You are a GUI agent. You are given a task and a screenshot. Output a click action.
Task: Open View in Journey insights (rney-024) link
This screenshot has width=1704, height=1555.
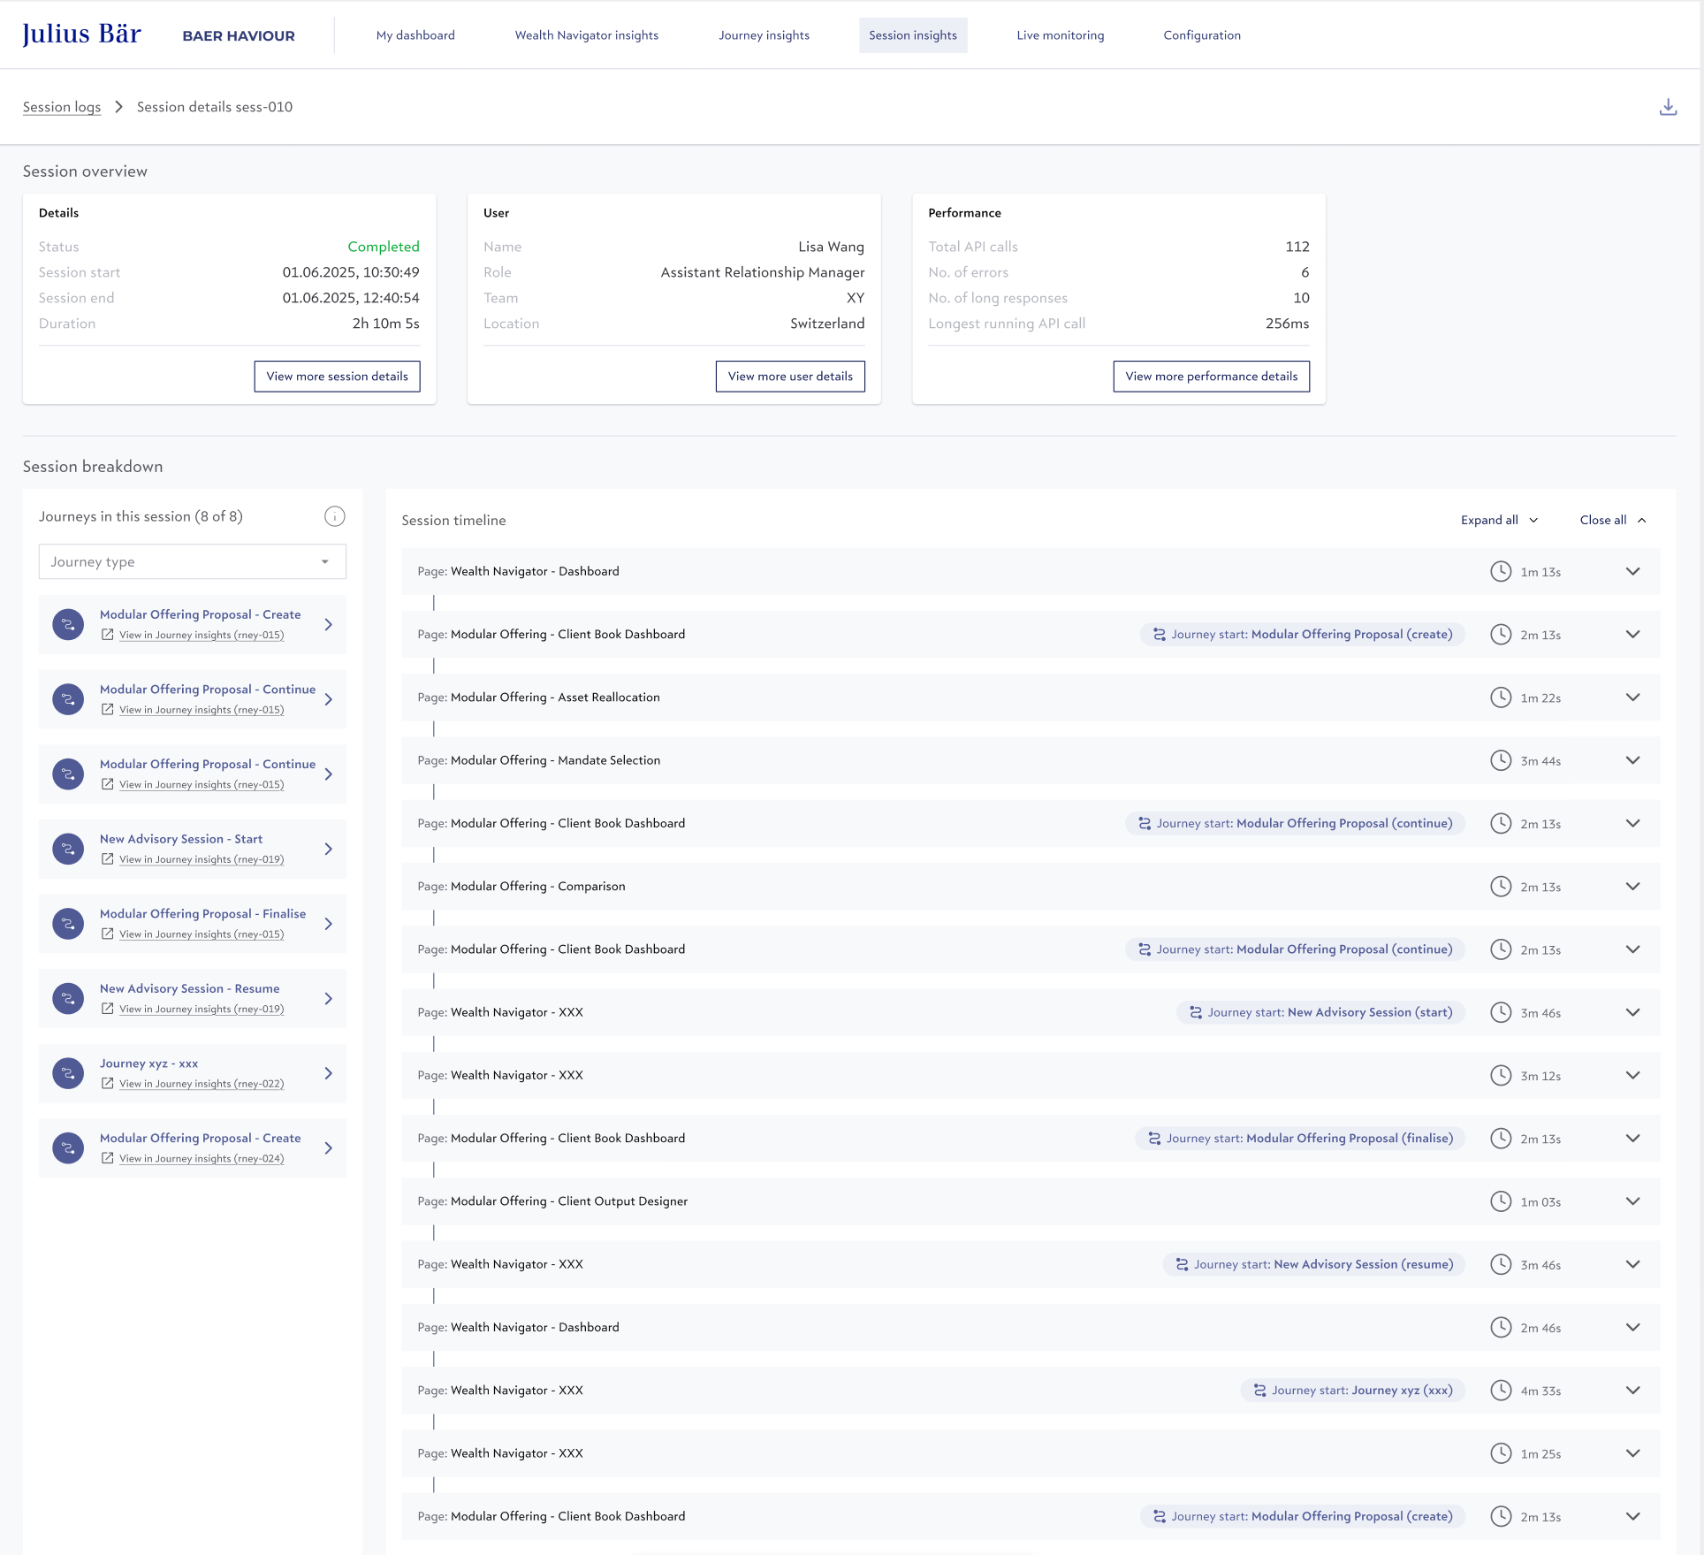pos(202,1159)
